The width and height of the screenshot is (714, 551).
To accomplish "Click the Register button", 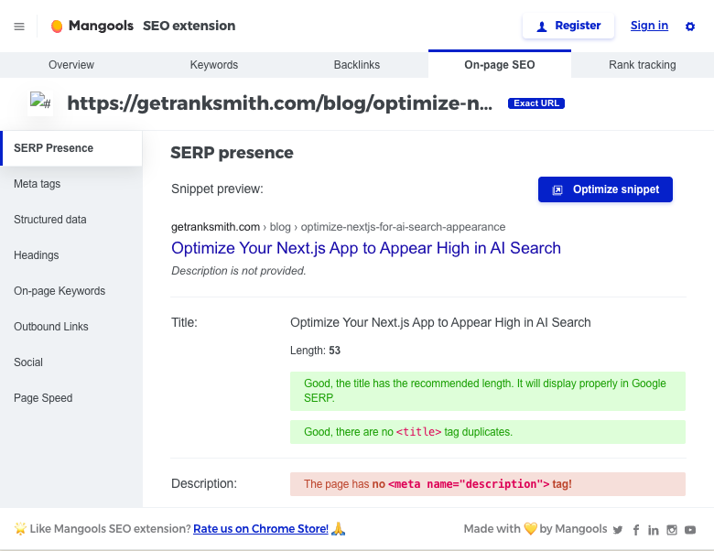I will 568,27.
